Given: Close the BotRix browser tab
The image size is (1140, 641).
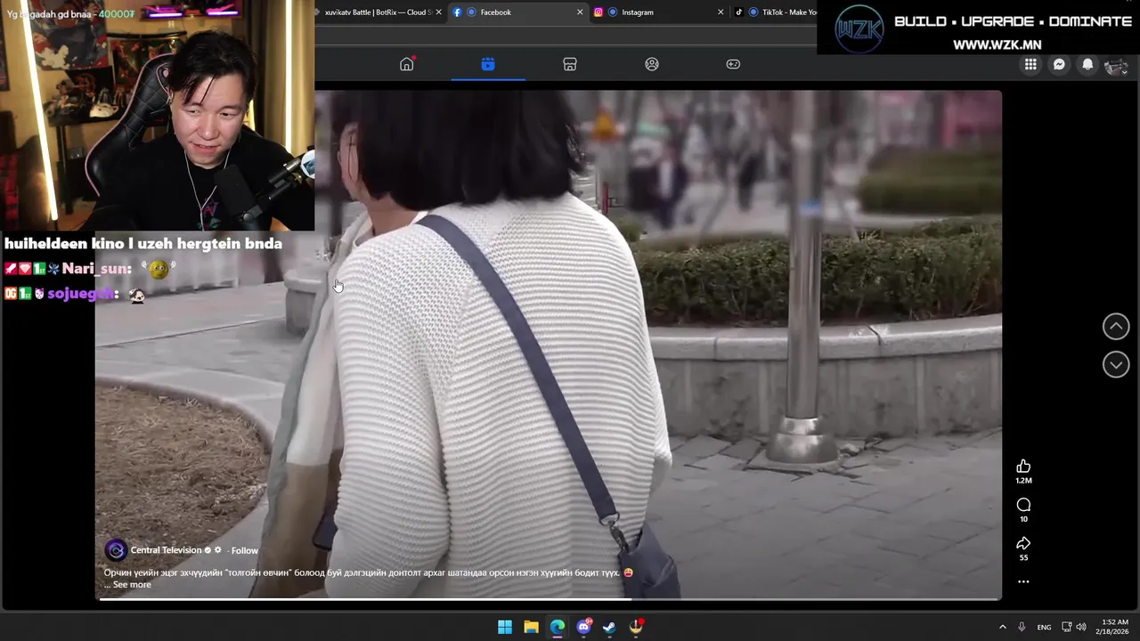Looking at the screenshot, I should point(438,12).
